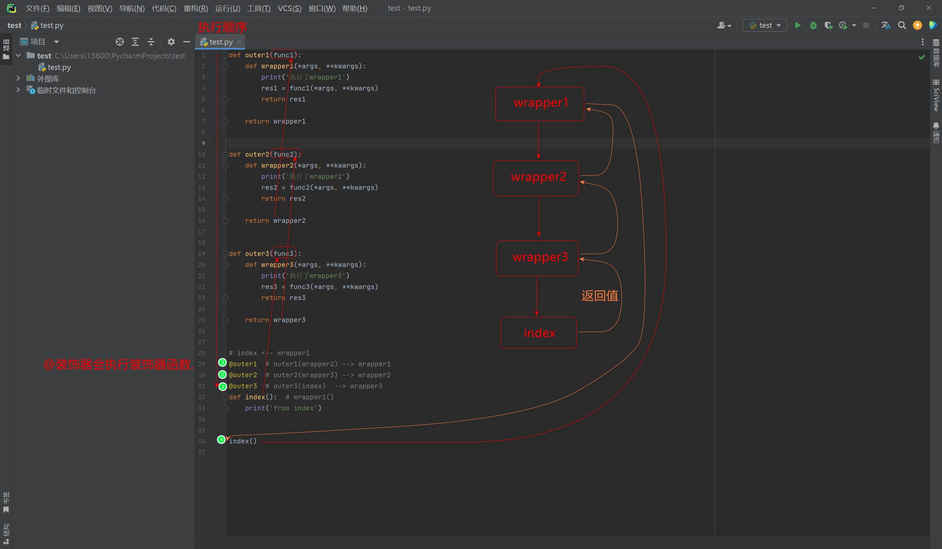Screen dimensions: 942x549
Task: Run test with coverage
Action: point(828,25)
